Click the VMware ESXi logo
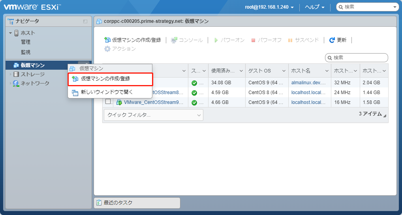This screenshot has height=215, width=402. [32, 7]
